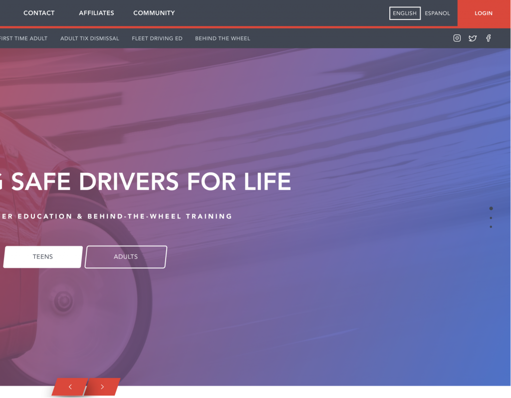Select the first carousel indicator dot
This screenshot has height=398, width=511.
(x=491, y=208)
